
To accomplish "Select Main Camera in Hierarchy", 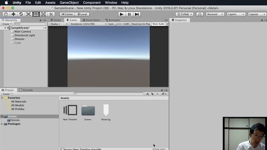I will tap(23, 32).
